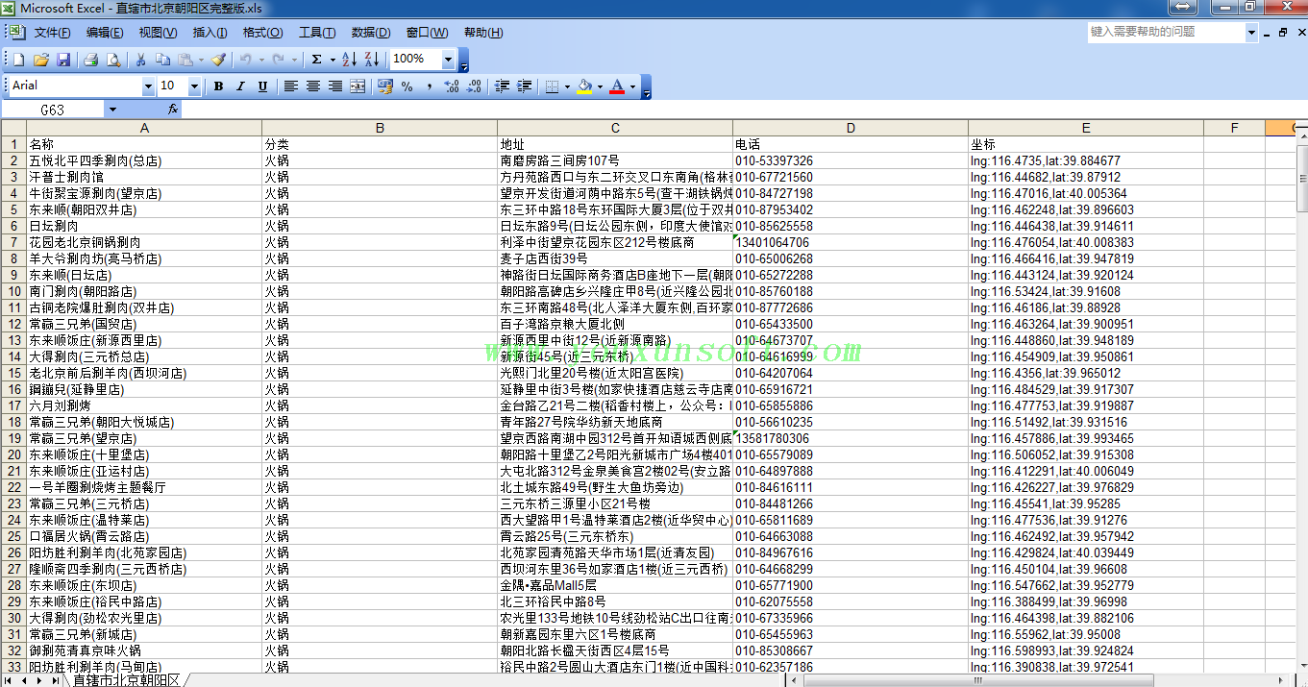The width and height of the screenshot is (1308, 687).
Task: Open the Name Box dropdown arrow
Action: point(112,110)
